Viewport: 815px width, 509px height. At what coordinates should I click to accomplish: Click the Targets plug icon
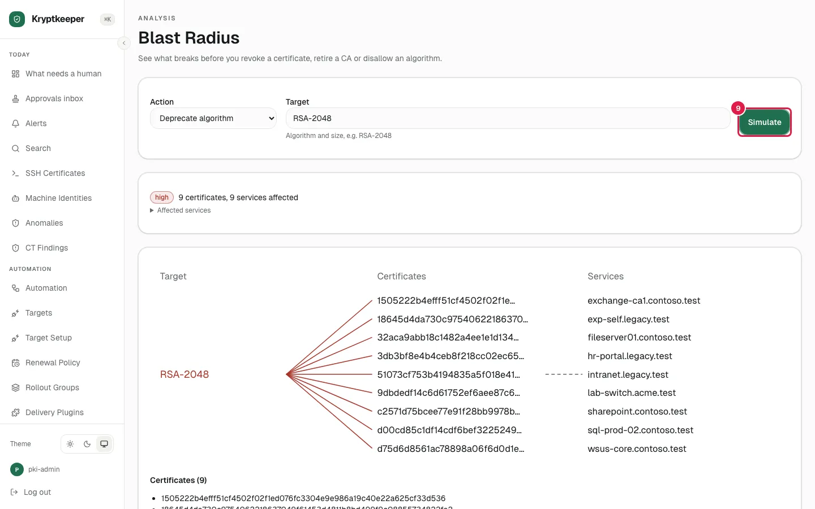pos(15,313)
